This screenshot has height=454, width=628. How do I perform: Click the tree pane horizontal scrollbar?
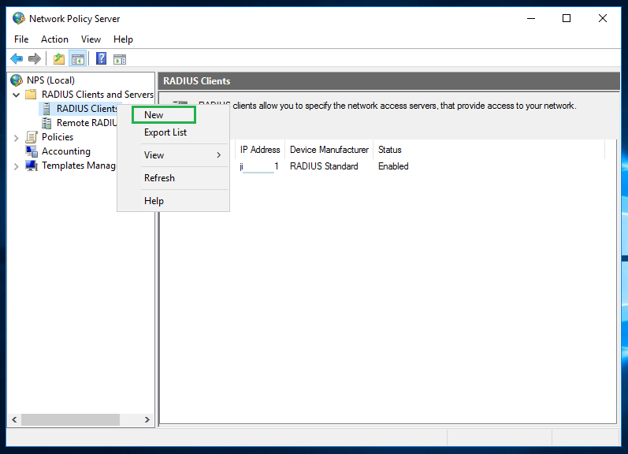point(65,420)
